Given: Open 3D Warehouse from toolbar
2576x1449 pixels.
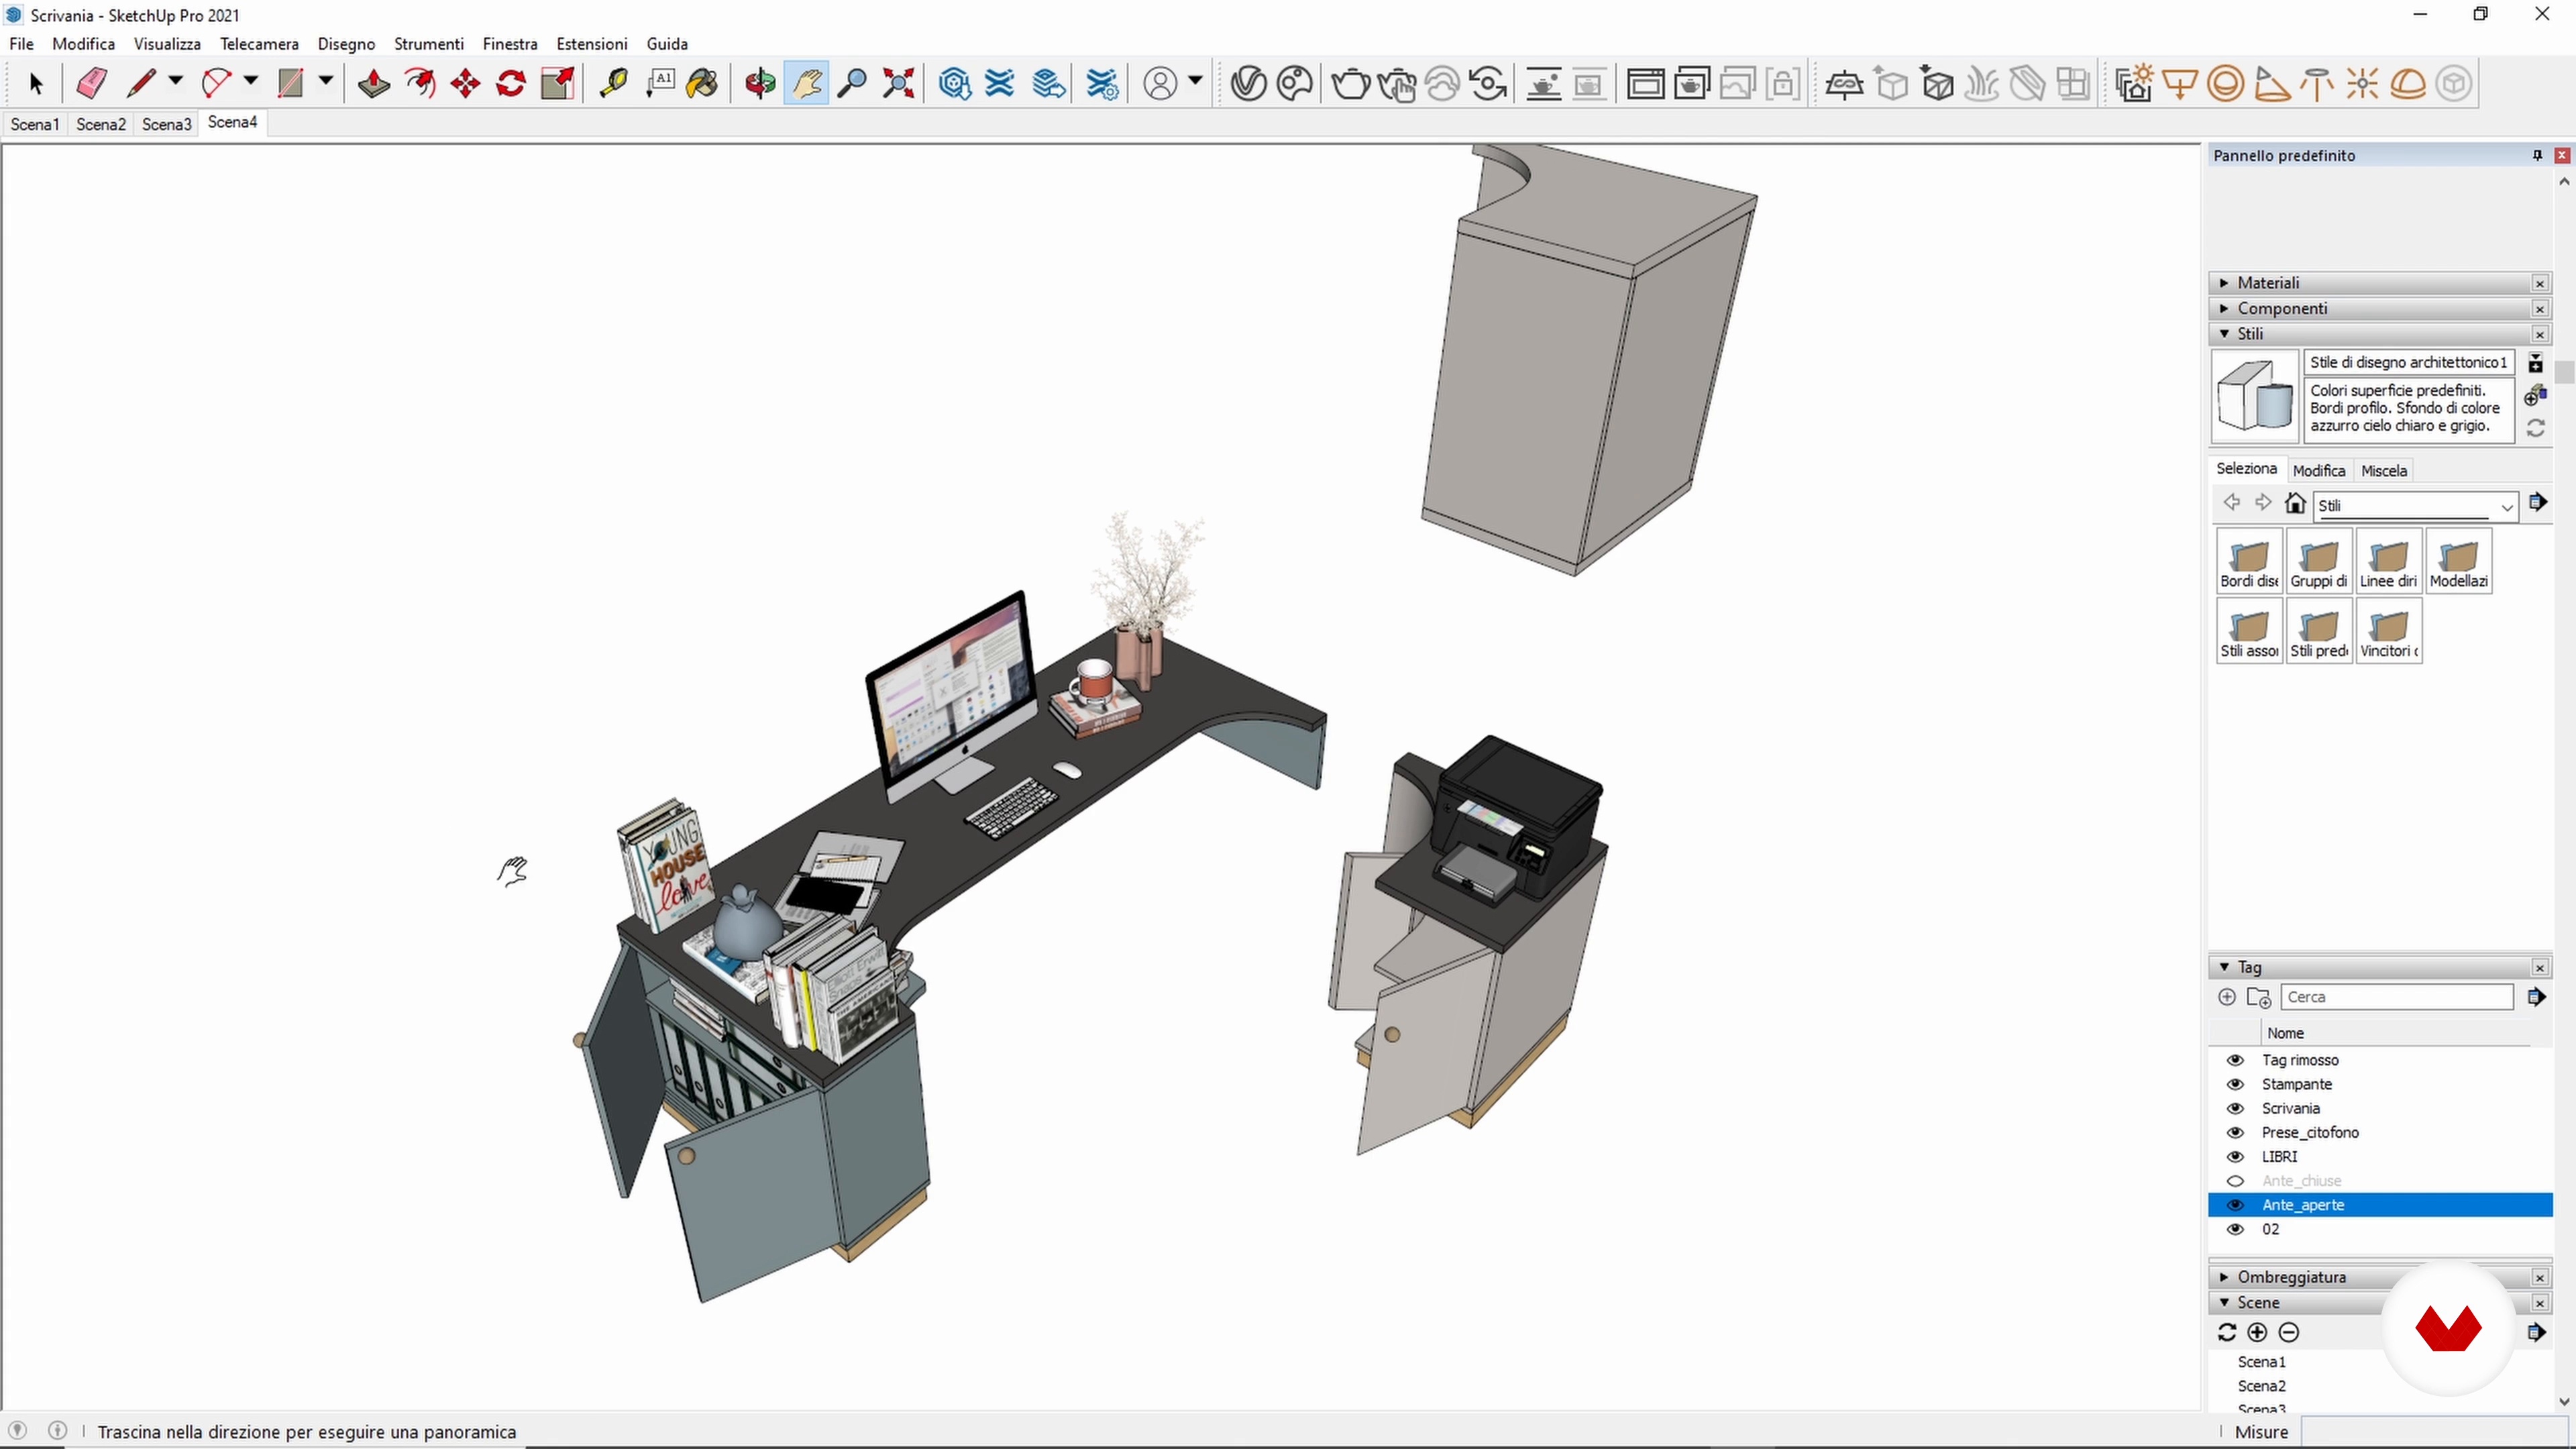Looking at the screenshot, I should pos(955,84).
